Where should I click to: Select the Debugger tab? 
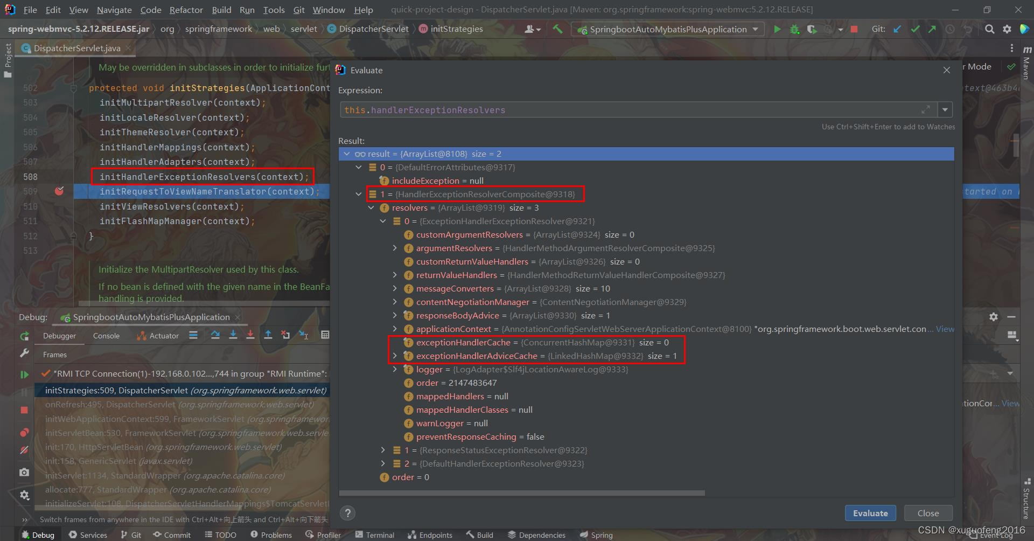[59, 336]
